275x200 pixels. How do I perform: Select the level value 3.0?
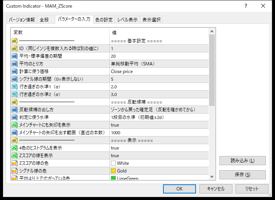click(159, 94)
